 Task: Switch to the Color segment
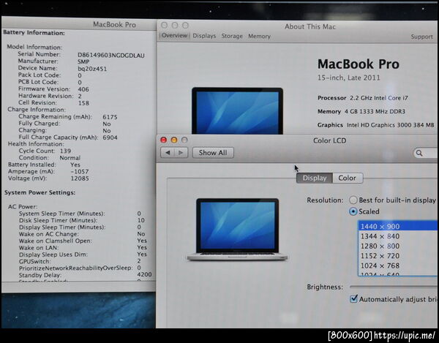(x=347, y=178)
